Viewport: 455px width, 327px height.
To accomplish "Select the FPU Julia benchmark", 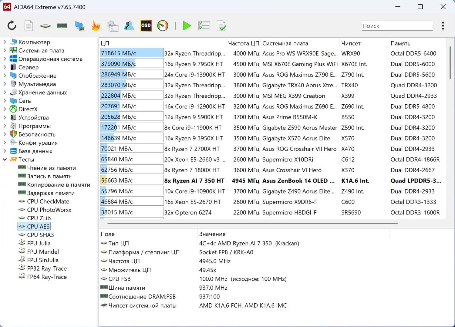I will [39, 243].
